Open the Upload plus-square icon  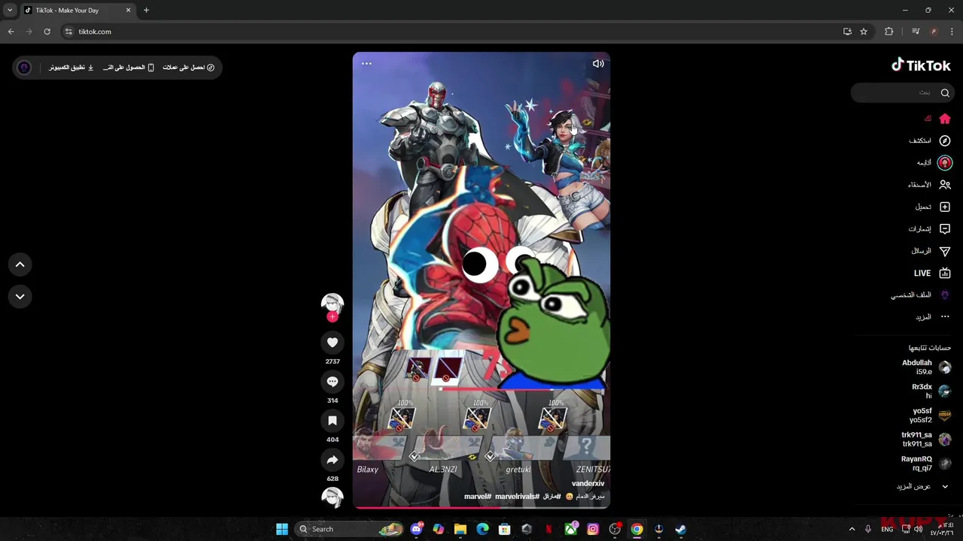(945, 207)
